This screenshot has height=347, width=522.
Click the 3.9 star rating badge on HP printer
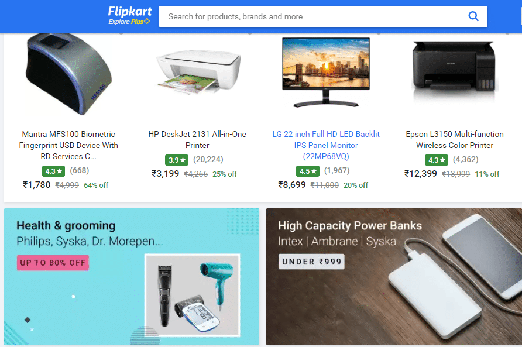click(177, 160)
